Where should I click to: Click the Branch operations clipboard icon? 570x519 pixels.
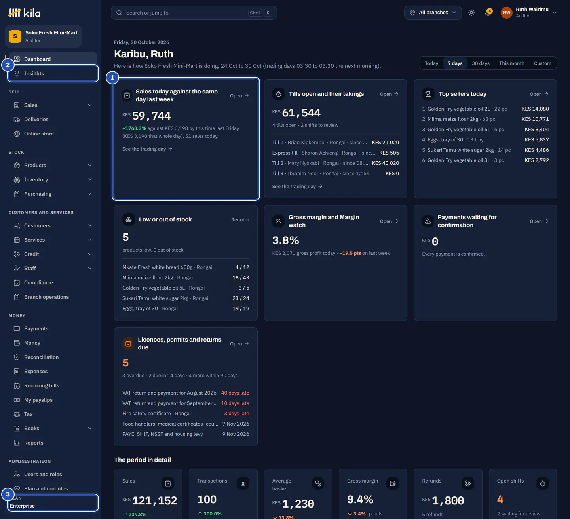17,297
